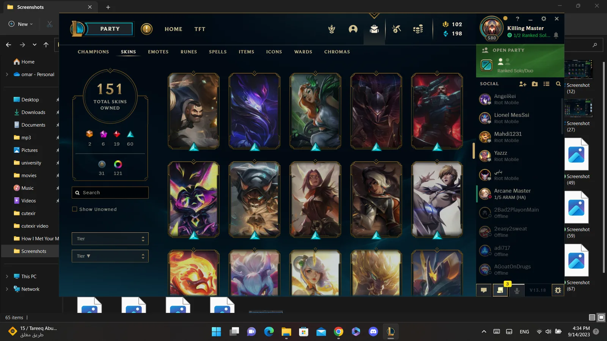Open the TFT section

200,29
